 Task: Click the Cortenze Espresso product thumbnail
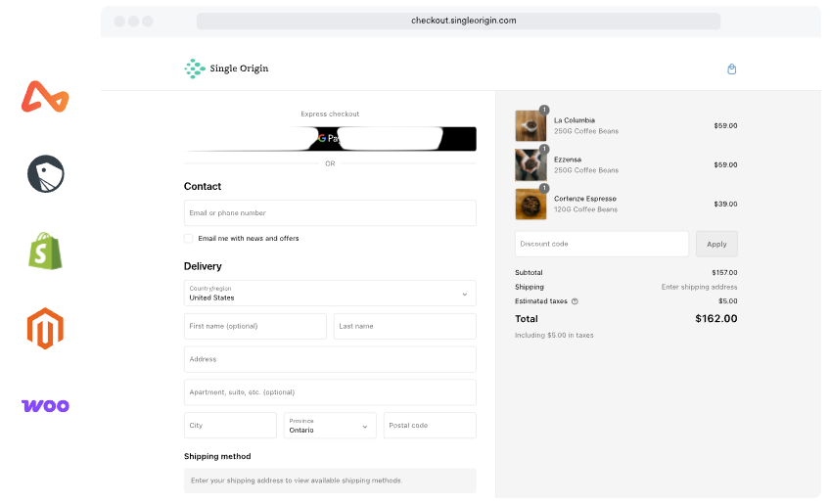tap(530, 204)
